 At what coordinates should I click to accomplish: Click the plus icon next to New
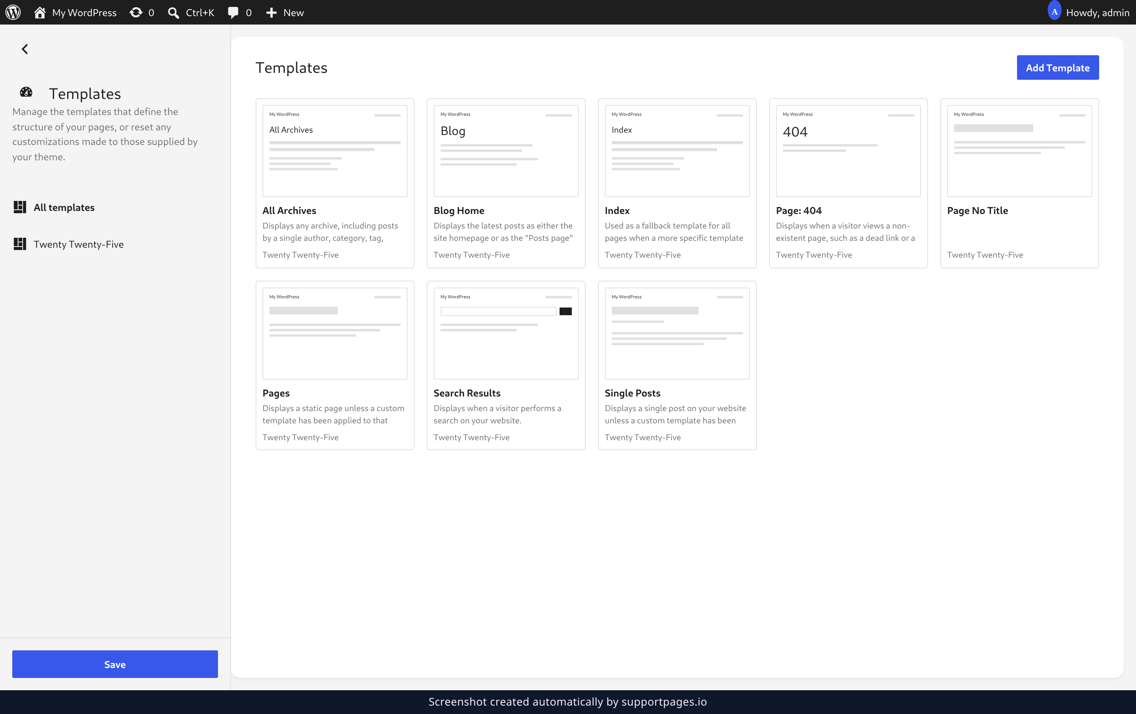click(x=271, y=13)
